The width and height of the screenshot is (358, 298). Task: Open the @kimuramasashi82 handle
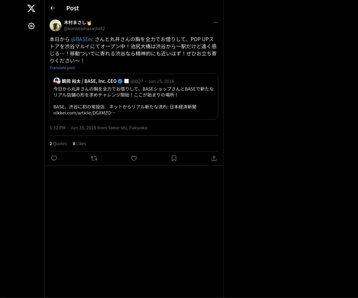pos(84,29)
